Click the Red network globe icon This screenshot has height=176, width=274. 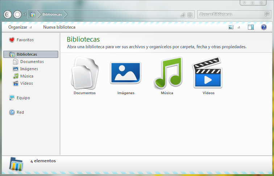12,112
